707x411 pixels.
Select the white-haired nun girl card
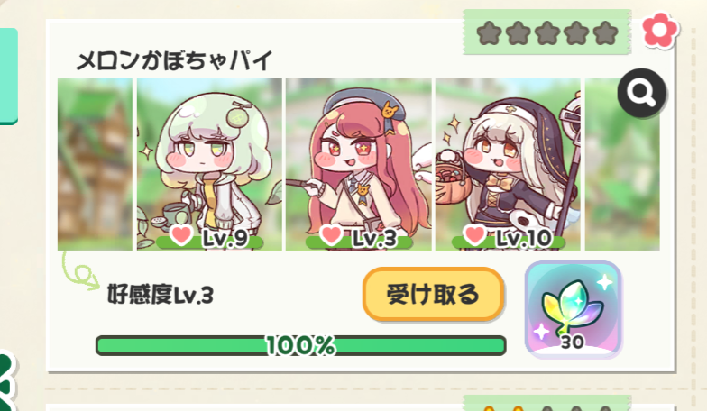point(508,164)
